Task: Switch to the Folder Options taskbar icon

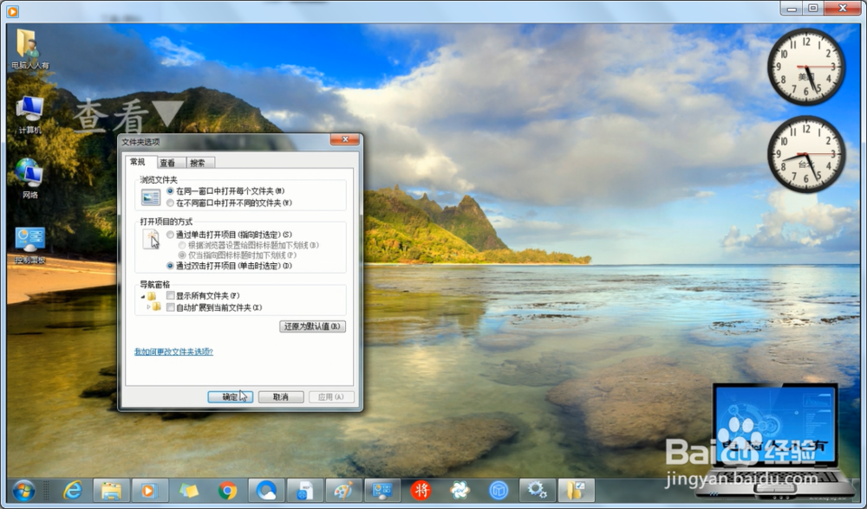Action: coord(576,490)
